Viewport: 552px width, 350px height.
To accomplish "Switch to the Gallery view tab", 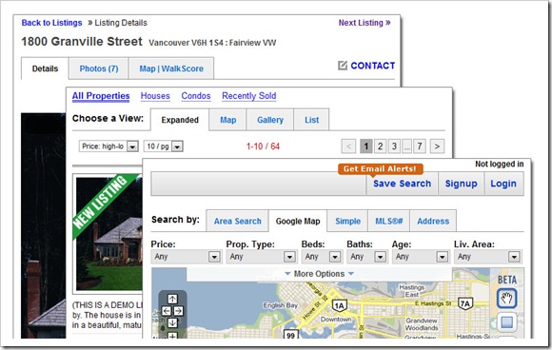I will 270,120.
